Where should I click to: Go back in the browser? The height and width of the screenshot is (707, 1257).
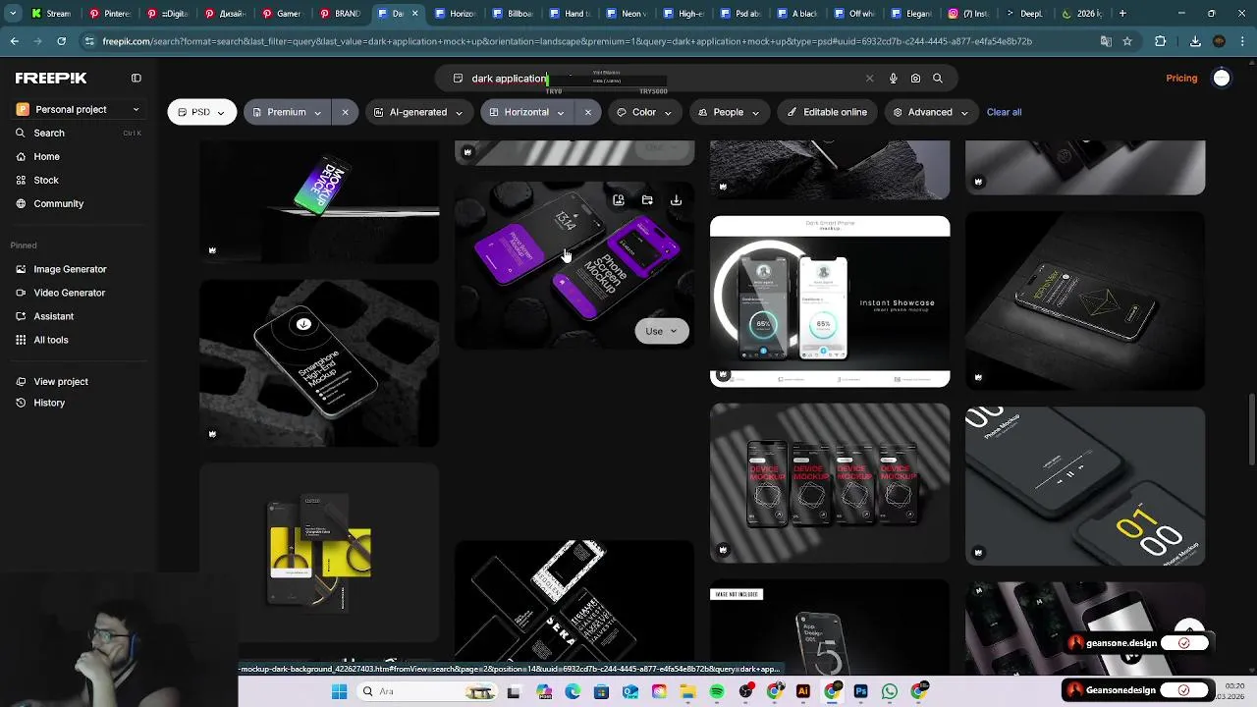coord(14,41)
